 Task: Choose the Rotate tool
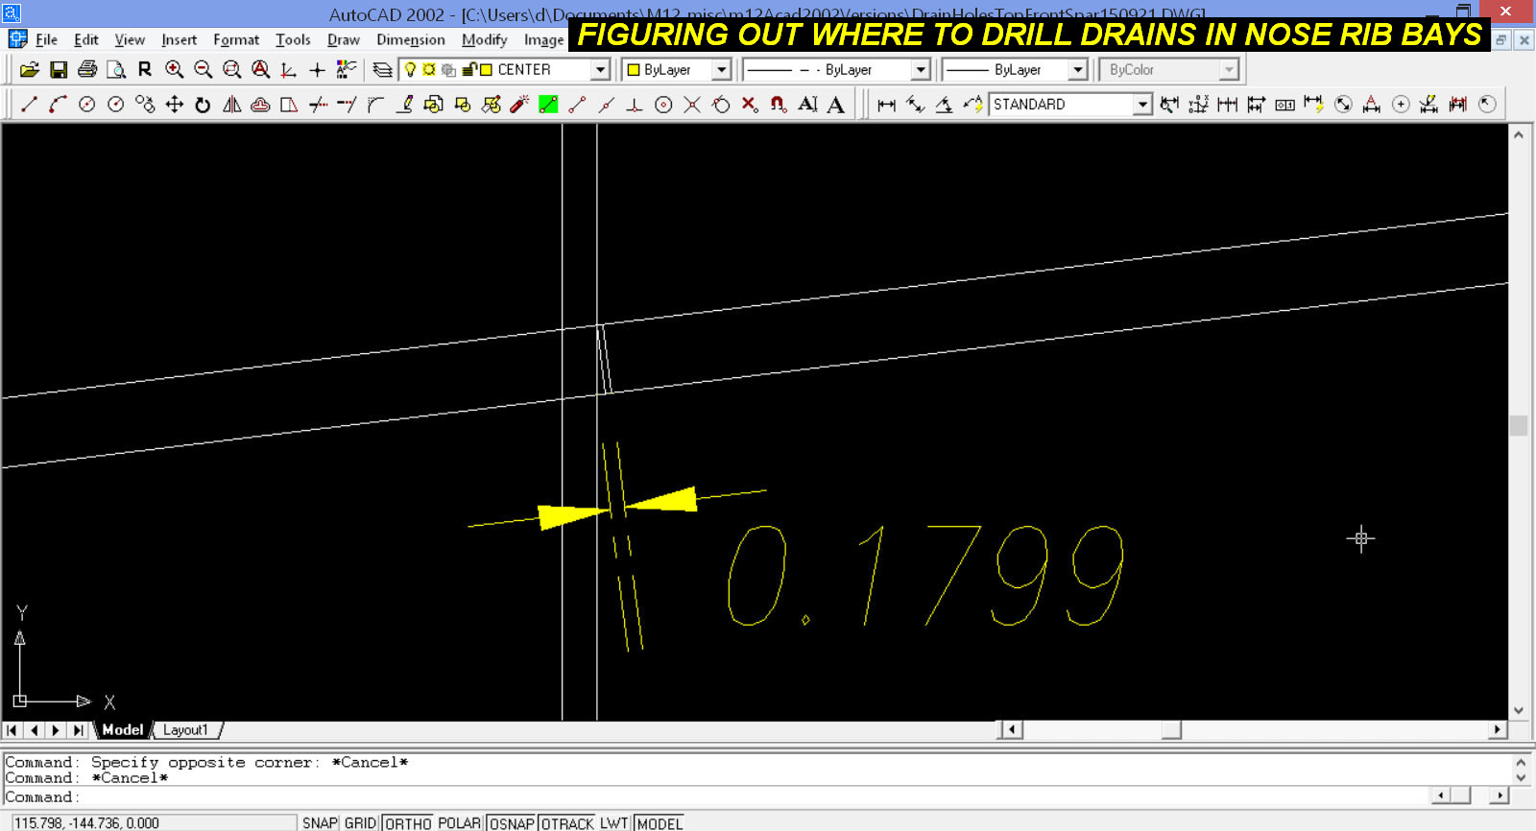click(203, 105)
